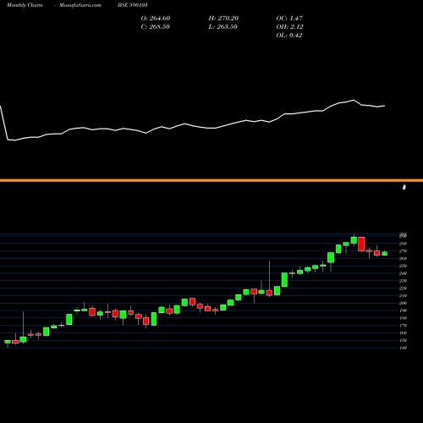The image size is (423, 423).
Task: Click the BSE stock code label
Action: point(133,5)
